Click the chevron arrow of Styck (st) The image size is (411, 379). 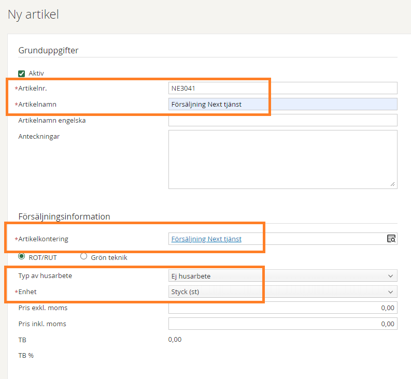(x=391, y=292)
